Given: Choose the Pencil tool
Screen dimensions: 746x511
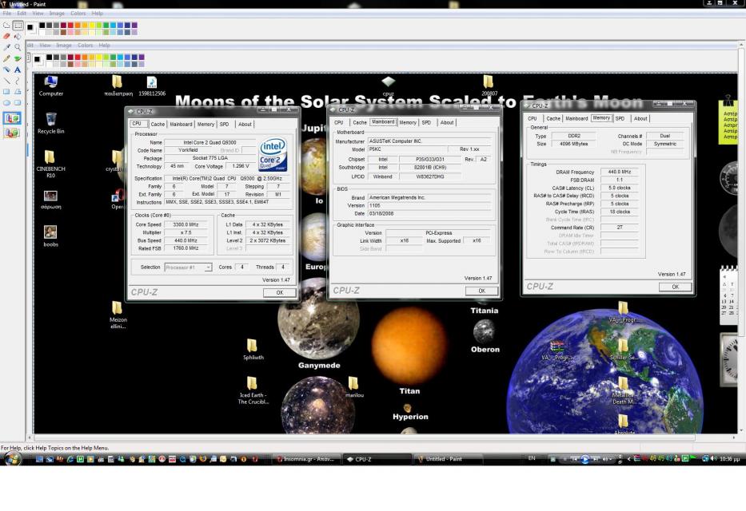Looking at the screenshot, I should point(6,58).
